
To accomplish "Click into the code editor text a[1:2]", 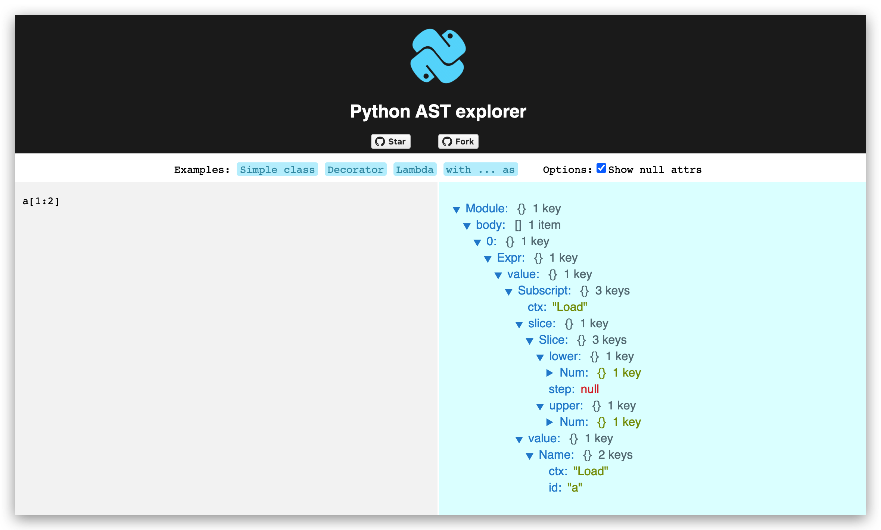I will (x=41, y=202).
